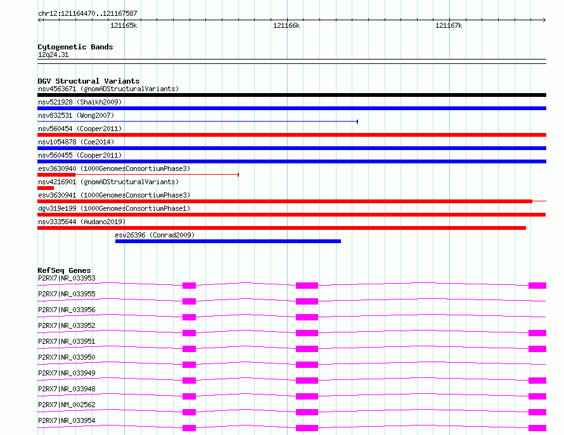
Task: Click the left arrowhead of the ruler
Action: (x=40, y=20)
